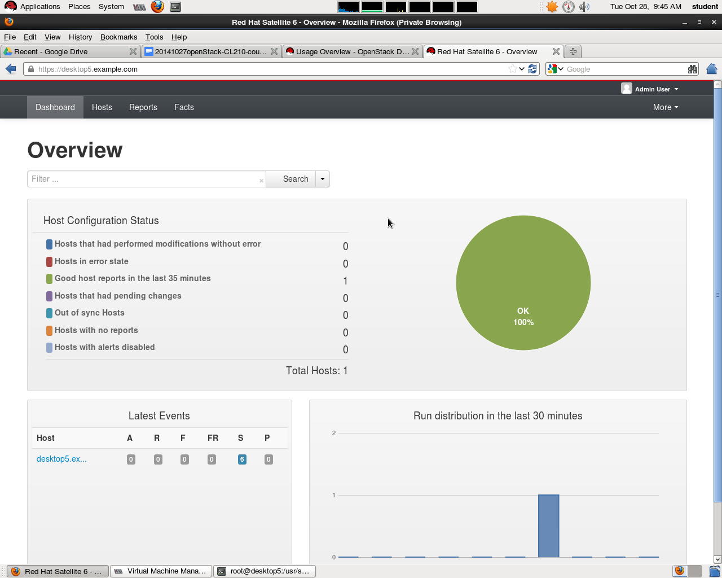This screenshot has height=578, width=722.
Task: Click Good host reports in last 35 minutes
Action: tap(133, 278)
